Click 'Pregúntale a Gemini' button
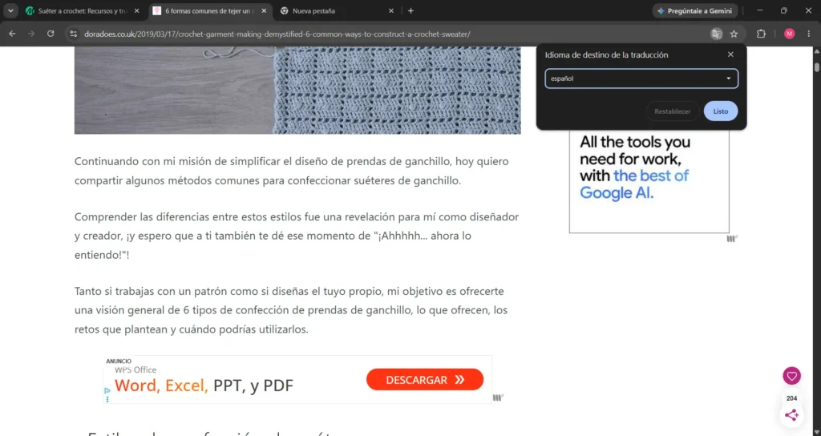Image resolution: width=821 pixels, height=436 pixels. [695, 10]
